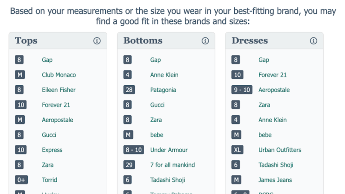Open Tadashi Shoji in Bottoms list
Viewport: 345px width, 194px height.
167,180
